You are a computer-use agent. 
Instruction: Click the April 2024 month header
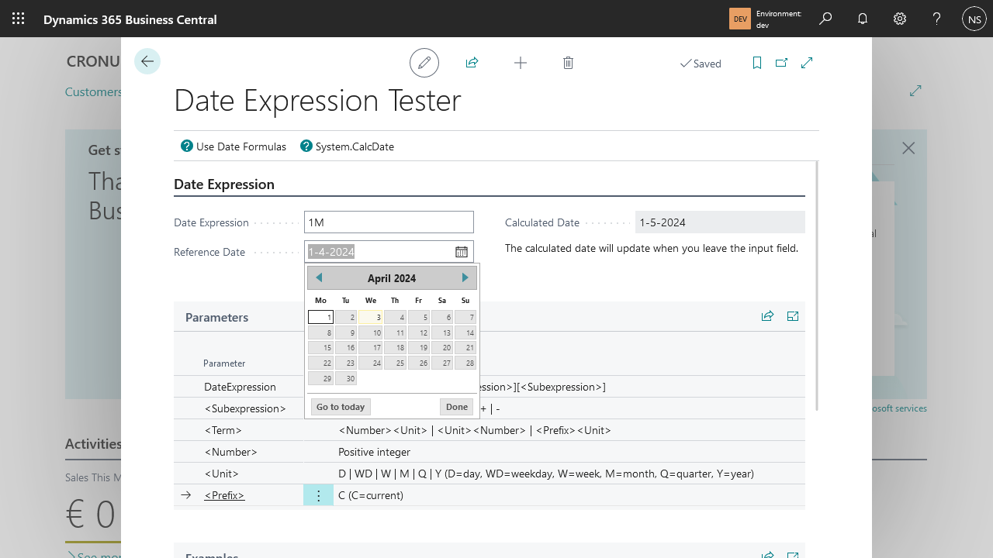tap(392, 278)
